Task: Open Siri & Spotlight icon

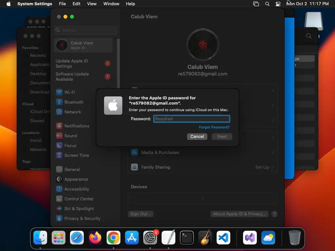Action: coord(59,209)
